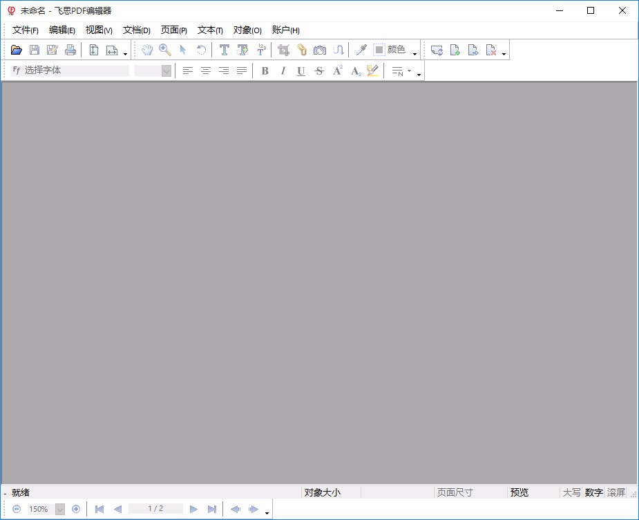Image resolution: width=639 pixels, height=520 pixels.
Task: Open the font size dropdown
Action: click(x=164, y=70)
